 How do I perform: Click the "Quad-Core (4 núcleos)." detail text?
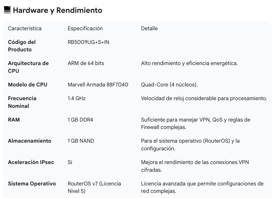(x=169, y=85)
